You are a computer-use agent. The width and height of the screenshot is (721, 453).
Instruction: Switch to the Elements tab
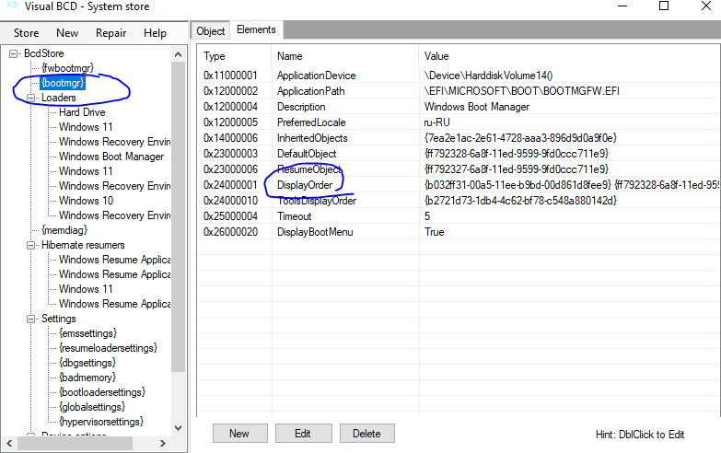click(256, 29)
